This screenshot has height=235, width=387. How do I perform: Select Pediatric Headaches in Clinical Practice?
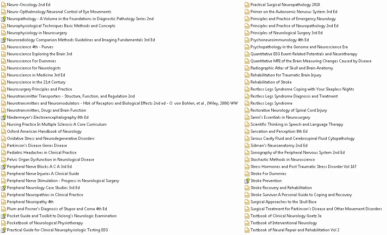(42, 153)
